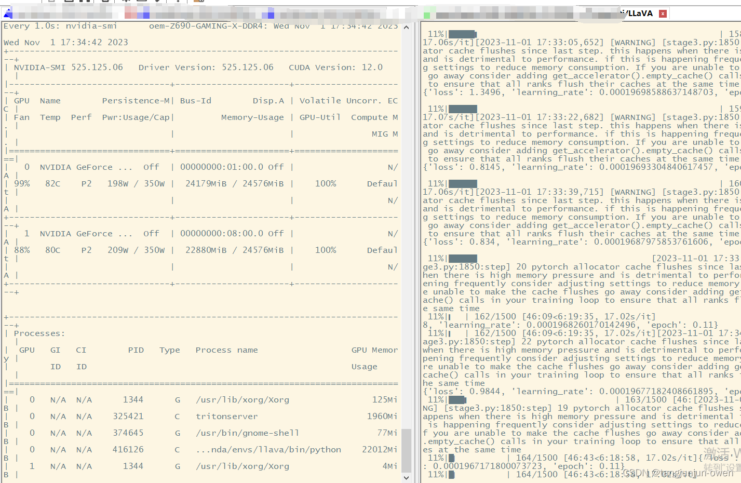Click the 'tritonserver' process name
This screenshot has height=483, width=741.
click(x=226, y=417)
